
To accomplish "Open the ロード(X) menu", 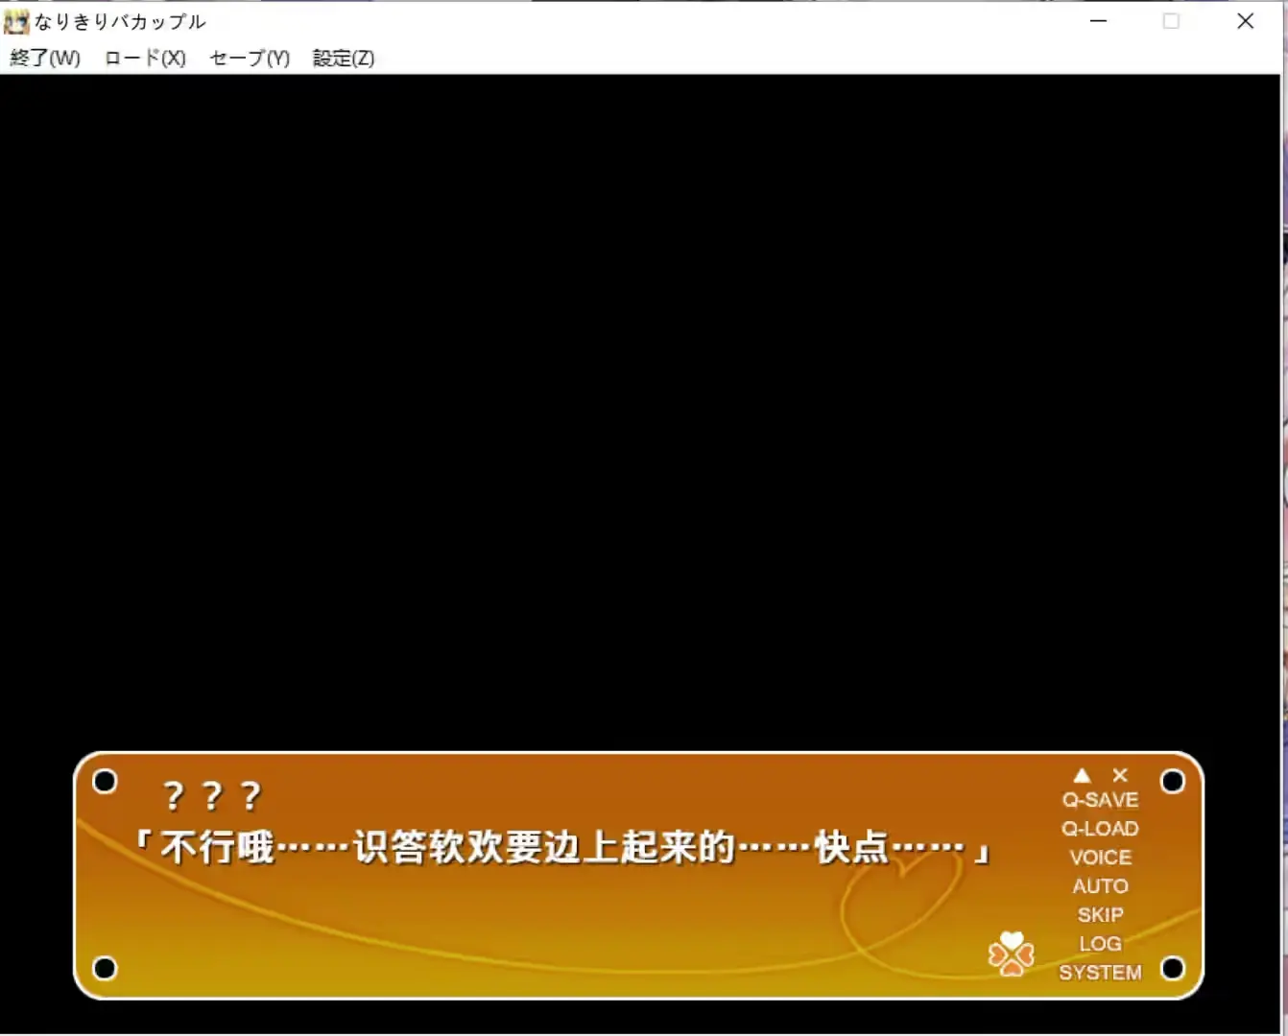I will (145, 59).
